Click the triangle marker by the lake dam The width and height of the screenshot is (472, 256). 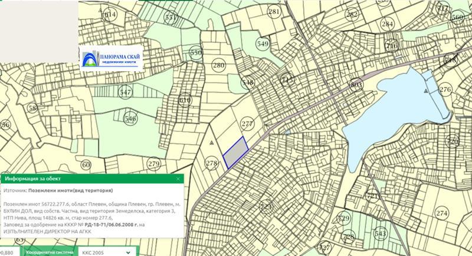click(425, 91)
